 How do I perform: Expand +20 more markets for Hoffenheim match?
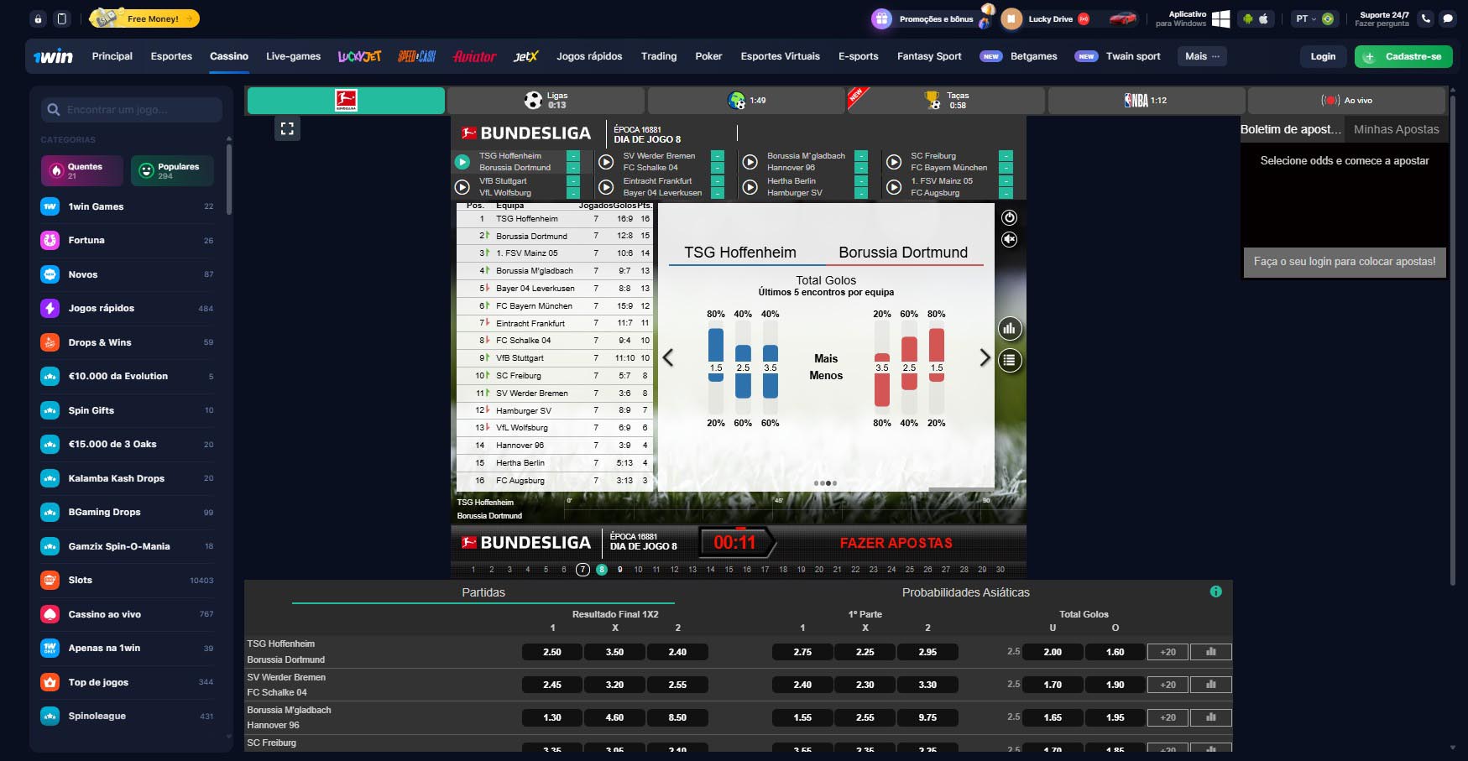pos(1168,652)
